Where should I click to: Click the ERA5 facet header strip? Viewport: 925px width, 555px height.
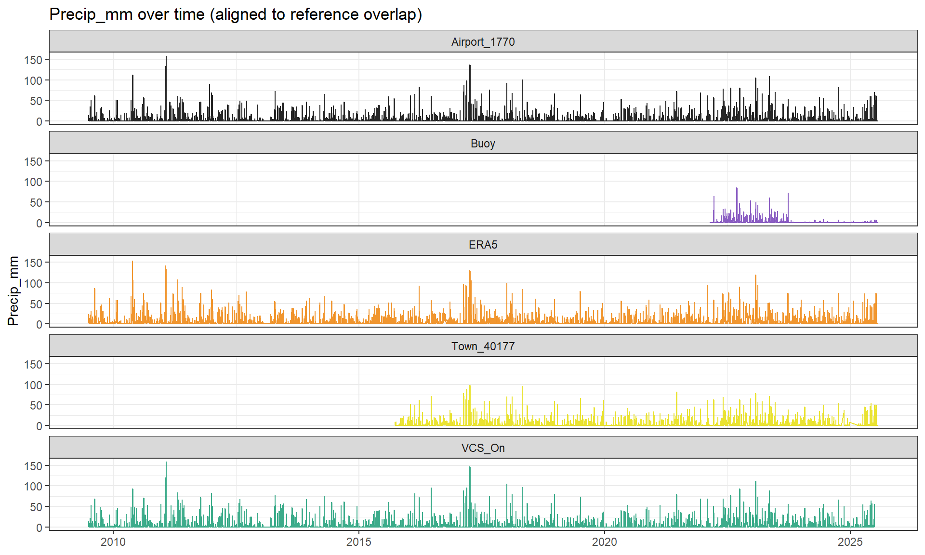(483, 245)
